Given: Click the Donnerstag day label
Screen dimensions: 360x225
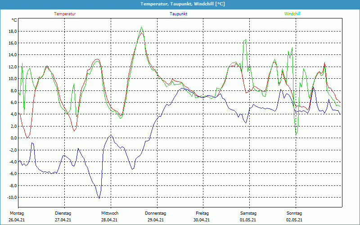Looking at the screenshot, I should [x=155, y=213].
